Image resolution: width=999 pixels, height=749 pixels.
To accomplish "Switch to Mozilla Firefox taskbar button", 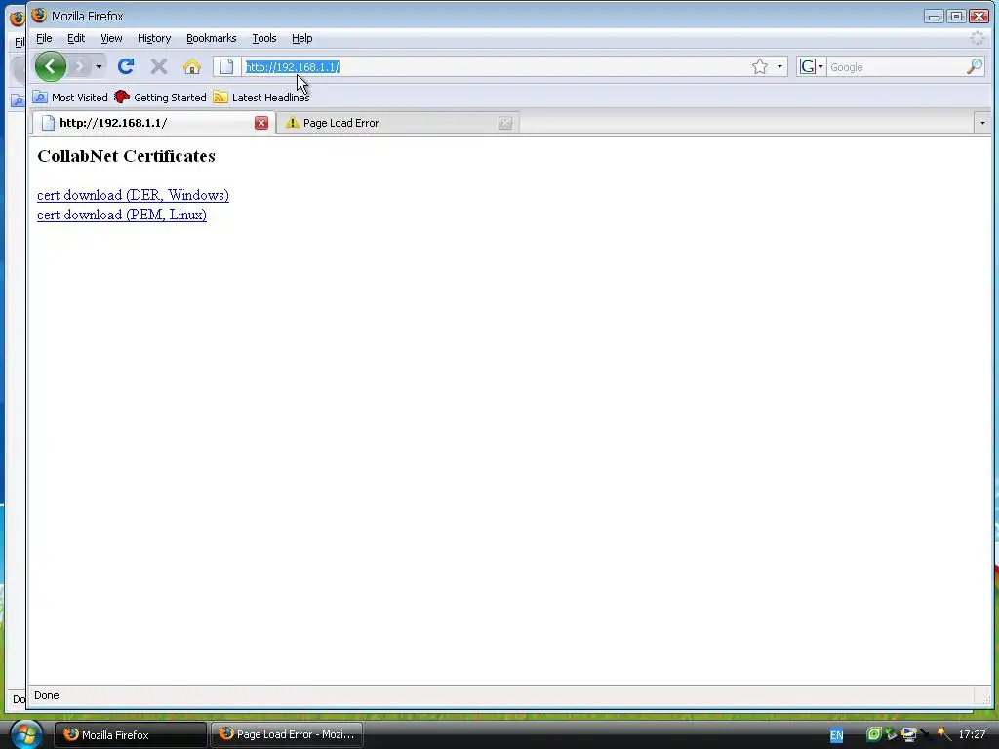I will pos(131,735).
